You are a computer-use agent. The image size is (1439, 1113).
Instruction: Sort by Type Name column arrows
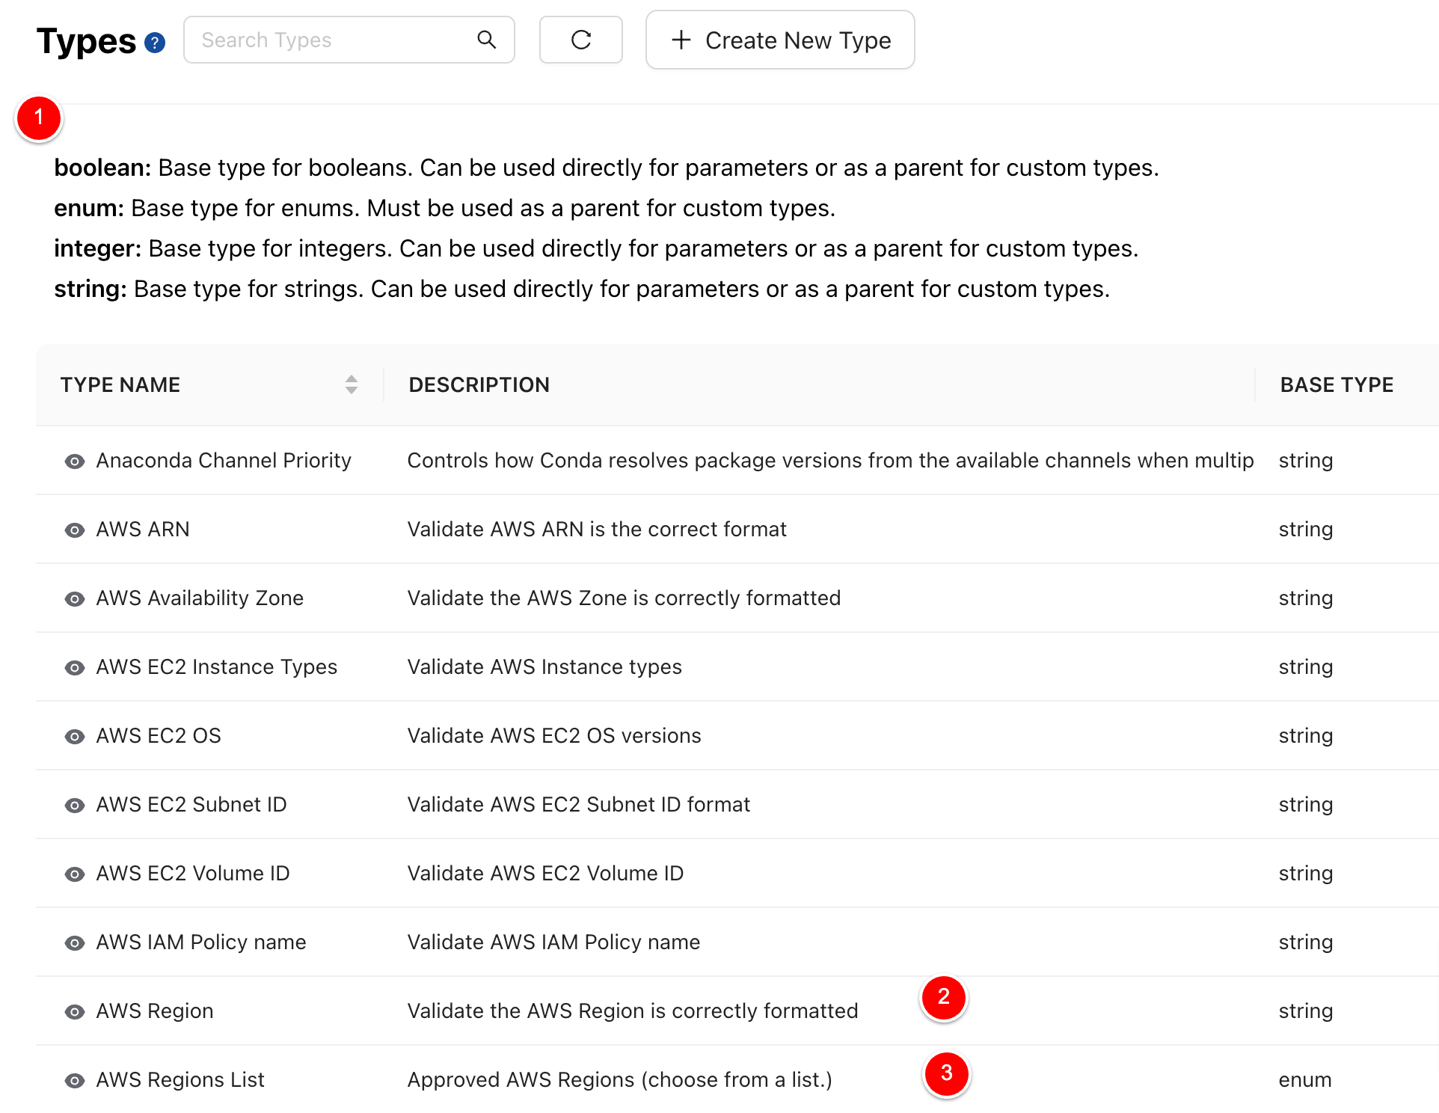pyautogui.click(x=351, y=384)
